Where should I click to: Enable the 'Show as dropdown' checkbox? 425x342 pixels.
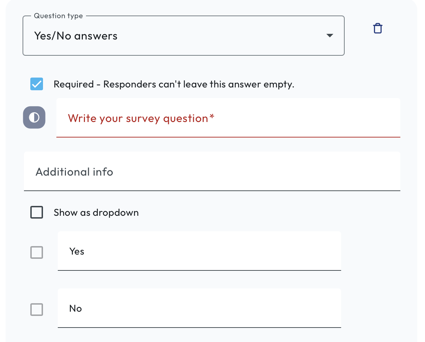click(37, 213)
